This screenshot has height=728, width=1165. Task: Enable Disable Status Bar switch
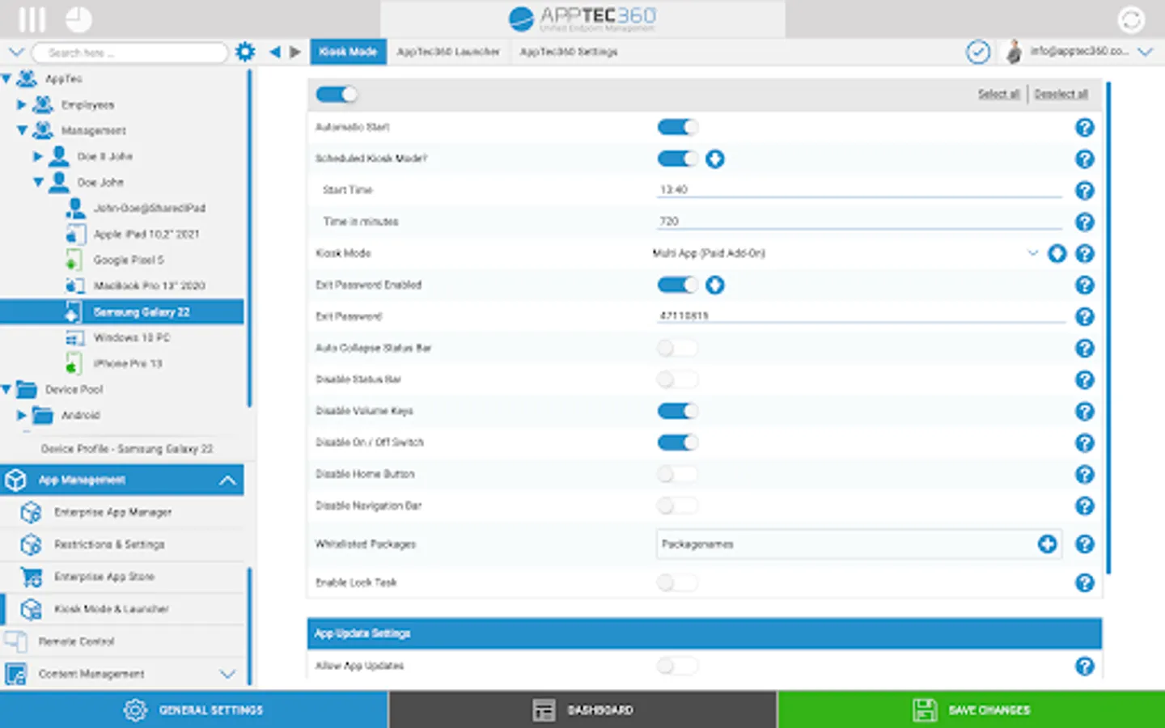click(x=677, y=379)
